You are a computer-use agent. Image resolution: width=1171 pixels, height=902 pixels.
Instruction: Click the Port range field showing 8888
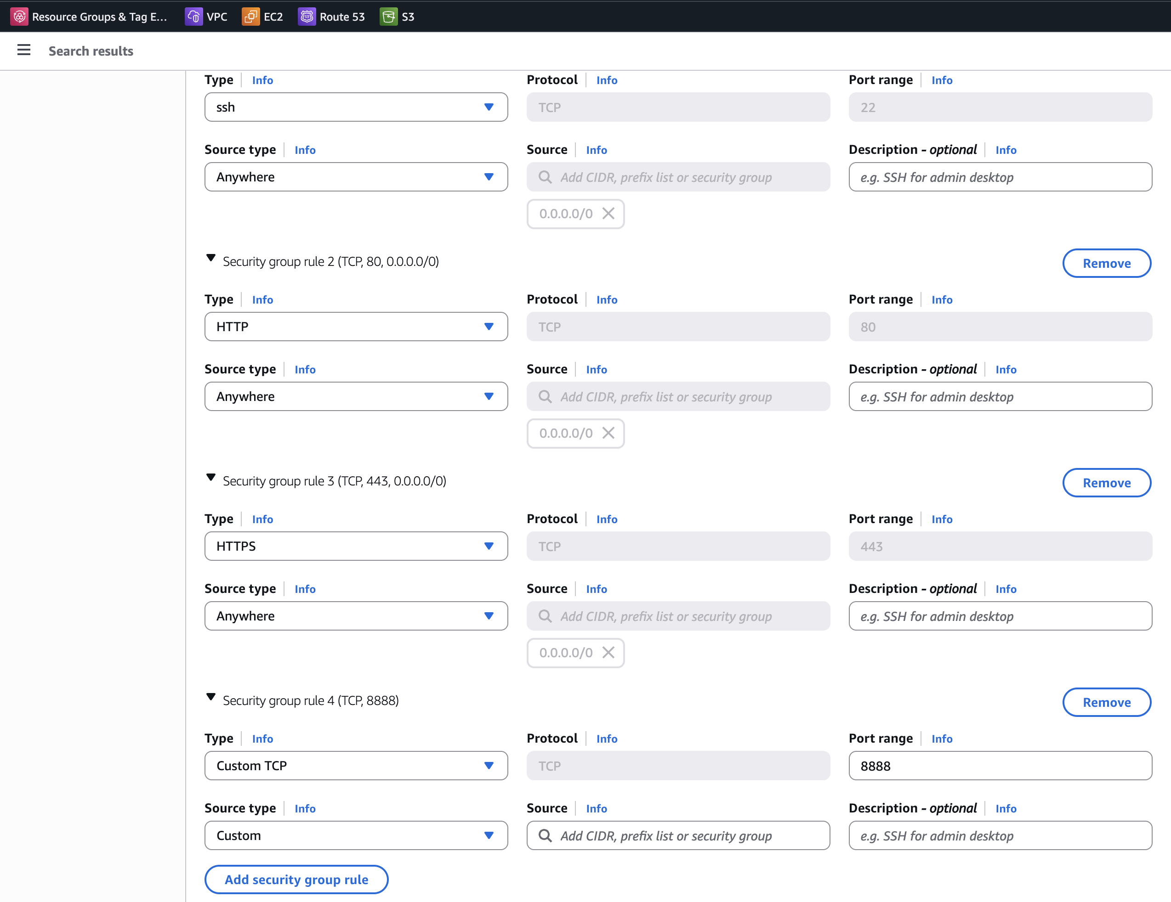click(x=1000, y=766)
